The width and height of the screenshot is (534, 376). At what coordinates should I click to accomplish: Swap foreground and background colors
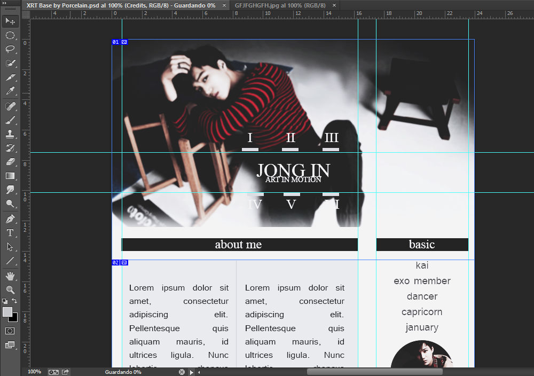pyautogui.click(x=15, y=302)
